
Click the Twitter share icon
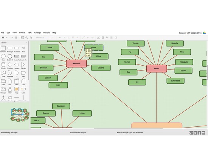[195, 133]
